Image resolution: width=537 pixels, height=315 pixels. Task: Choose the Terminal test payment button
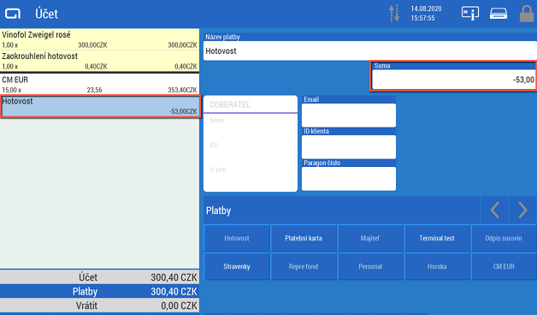437,238
